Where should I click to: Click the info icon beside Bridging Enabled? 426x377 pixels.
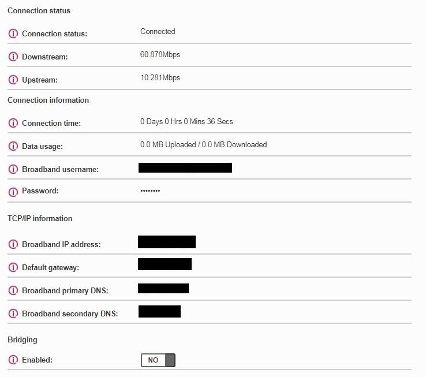[13, 360]
